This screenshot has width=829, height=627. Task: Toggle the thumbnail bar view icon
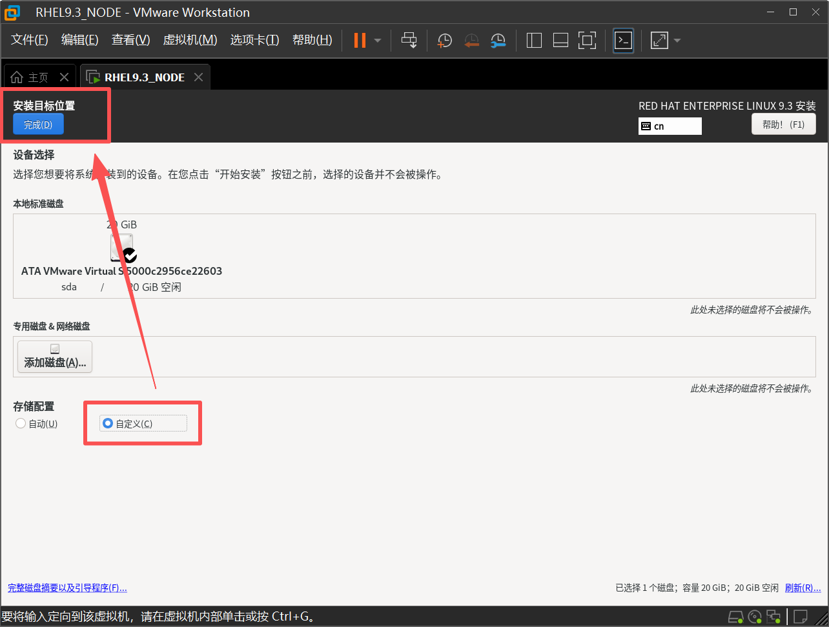coord(560,40)
